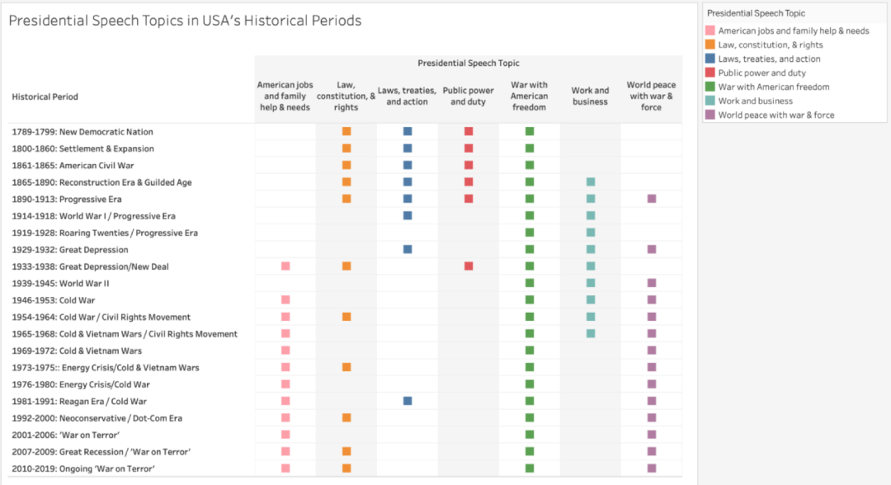Click the Presidential Speech Topics dashboard title
Viewport: 891px width, 485px height.
pos(186,21)
